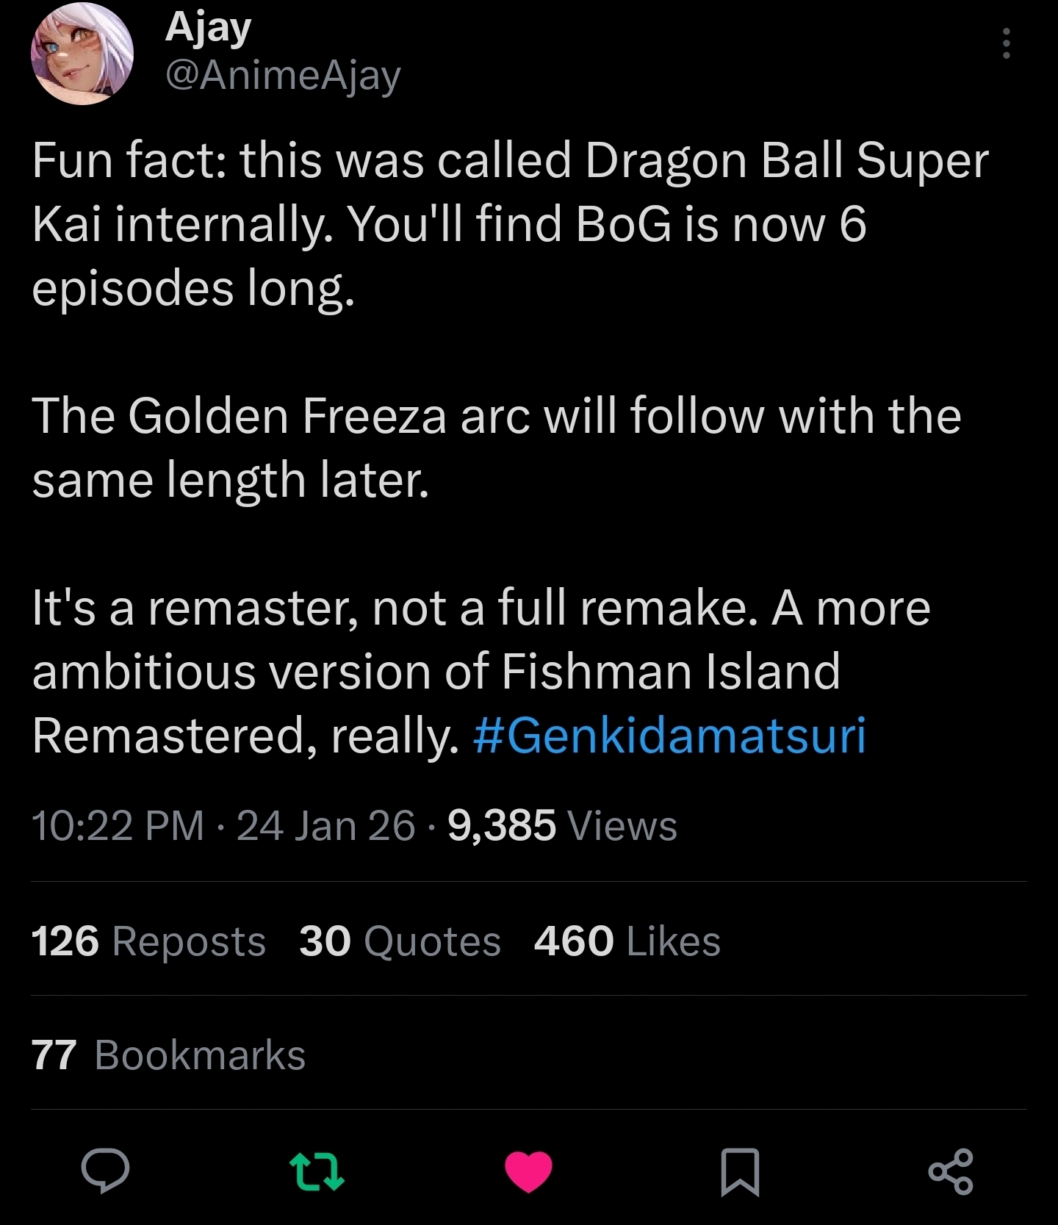1058x1225 pixels.
Task: Tap the Golden Freeza arc sentence
Action: pos(497,448)
